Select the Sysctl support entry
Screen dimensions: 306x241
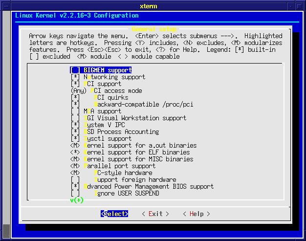(x=108, y=139)
